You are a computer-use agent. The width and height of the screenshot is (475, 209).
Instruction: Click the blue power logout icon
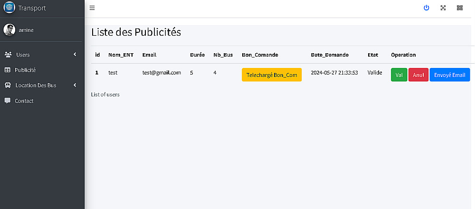tap(427, 8)
